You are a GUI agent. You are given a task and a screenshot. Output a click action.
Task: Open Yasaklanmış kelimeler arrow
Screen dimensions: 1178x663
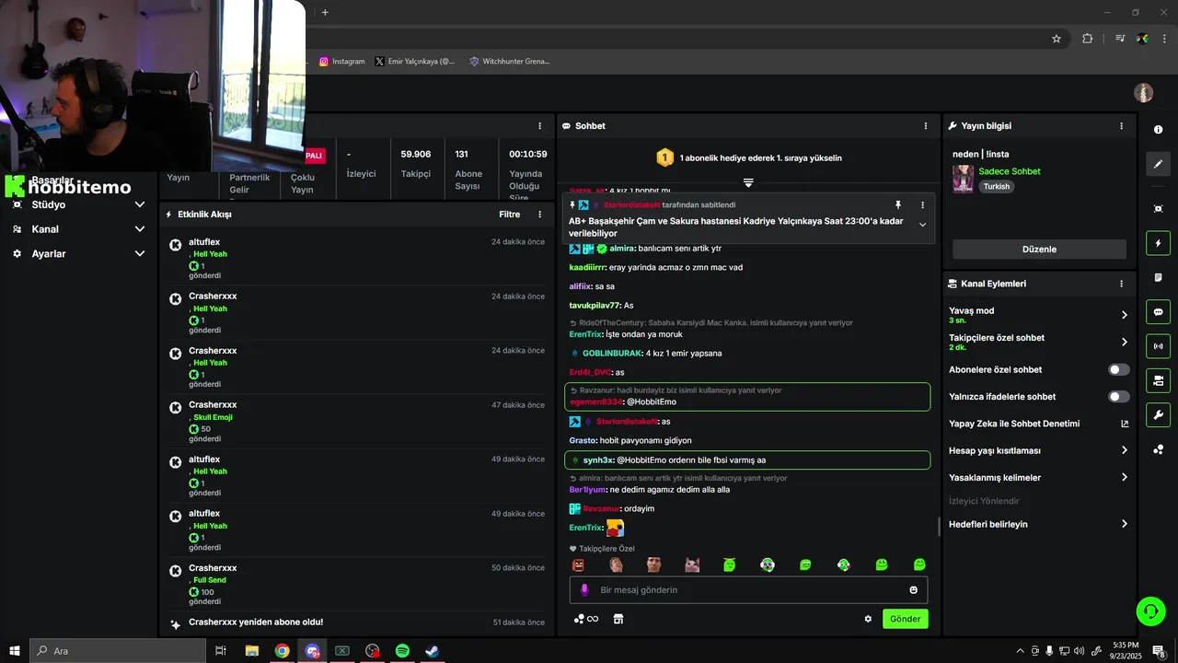(x=1124, y=478)
